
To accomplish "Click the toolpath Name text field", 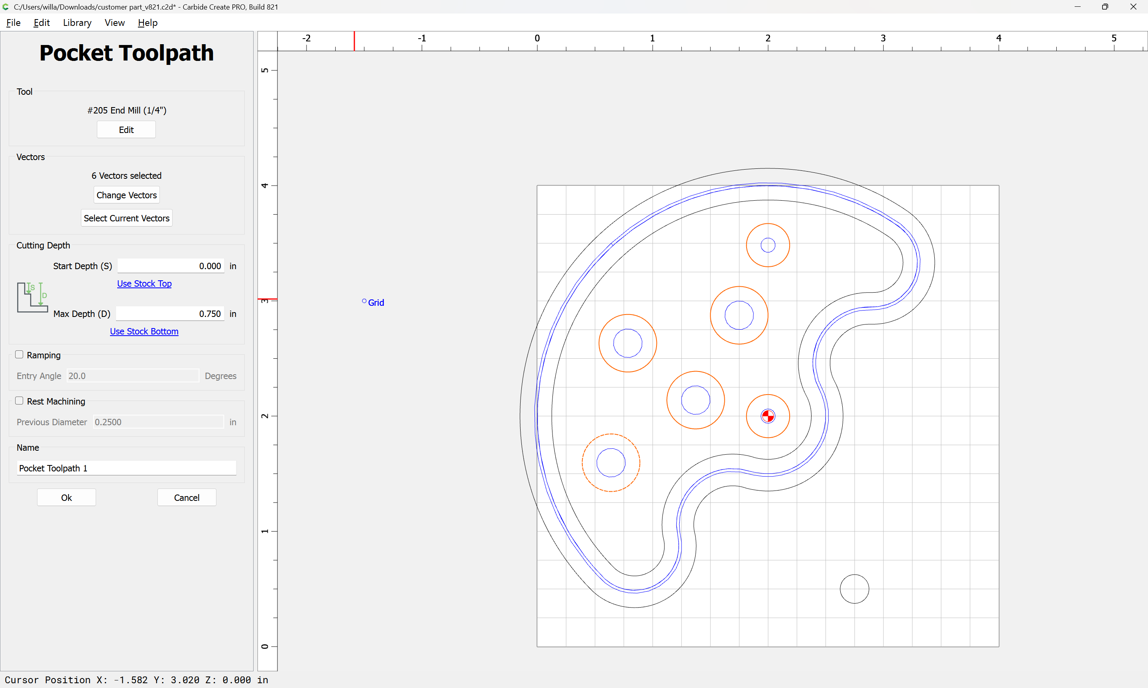I will (126, 468).
